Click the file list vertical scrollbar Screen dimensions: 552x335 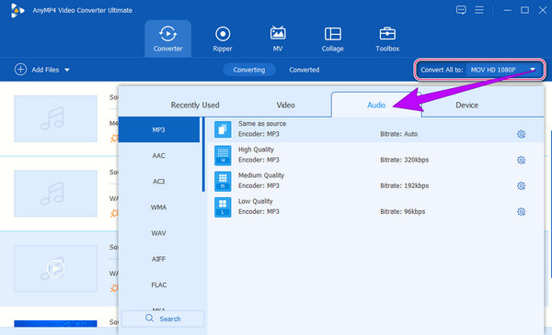click(550, 204)
